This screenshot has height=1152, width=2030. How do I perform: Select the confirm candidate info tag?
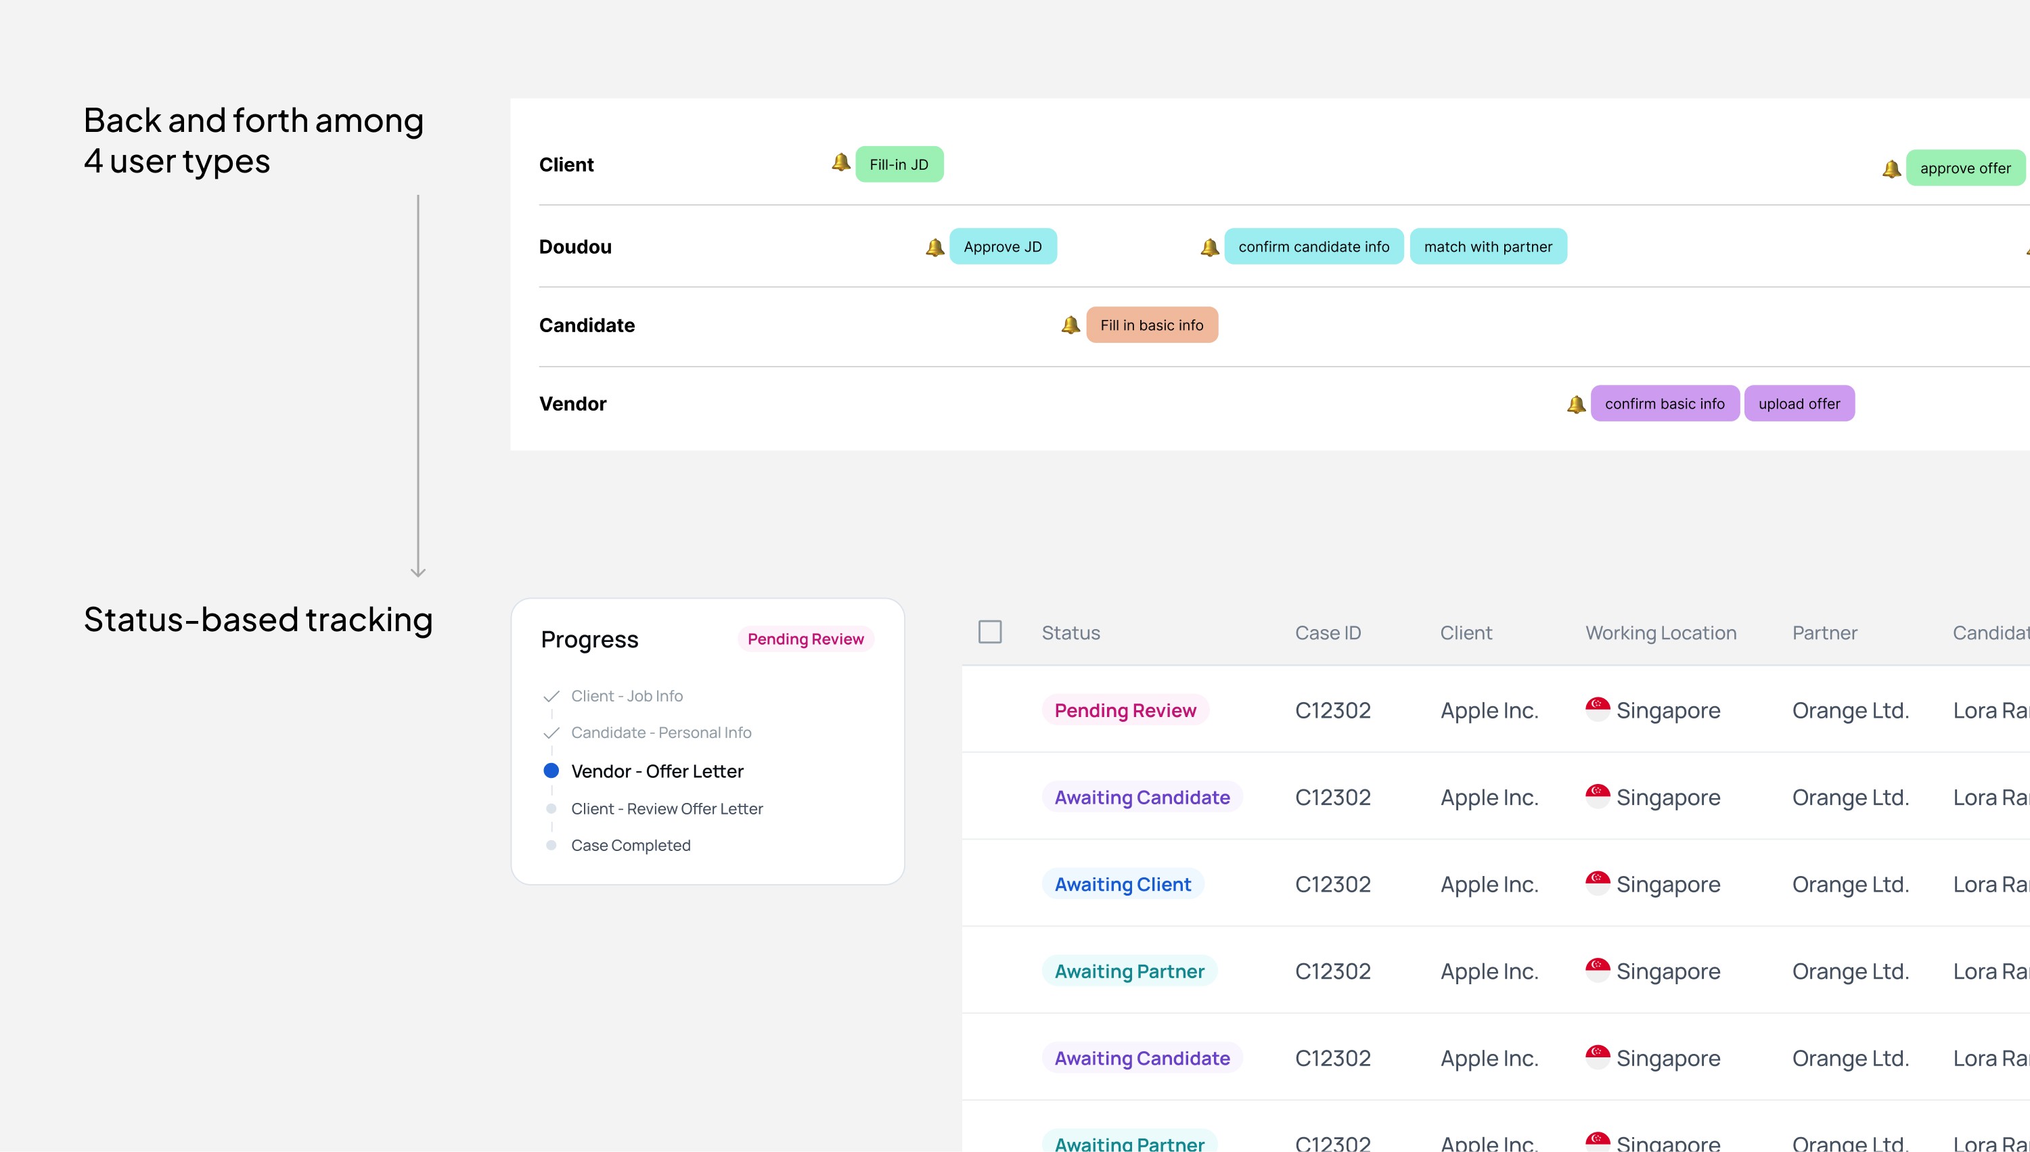[x=1314, y=247]
